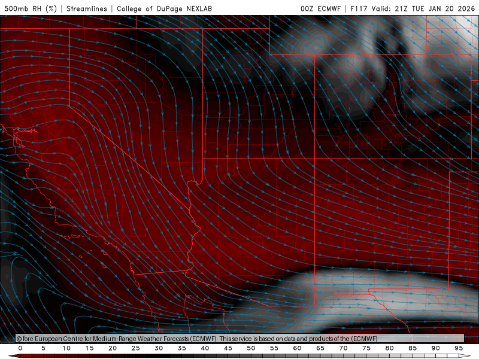Click the "60" value on the color scale
The height and width of the screenshot is (359, 479).
pos(297,348)
